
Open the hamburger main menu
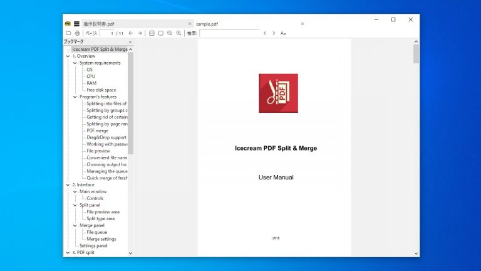(76, 24)
